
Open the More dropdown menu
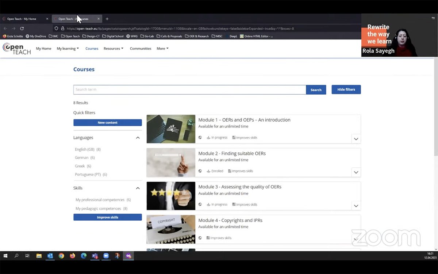(162, 49)
